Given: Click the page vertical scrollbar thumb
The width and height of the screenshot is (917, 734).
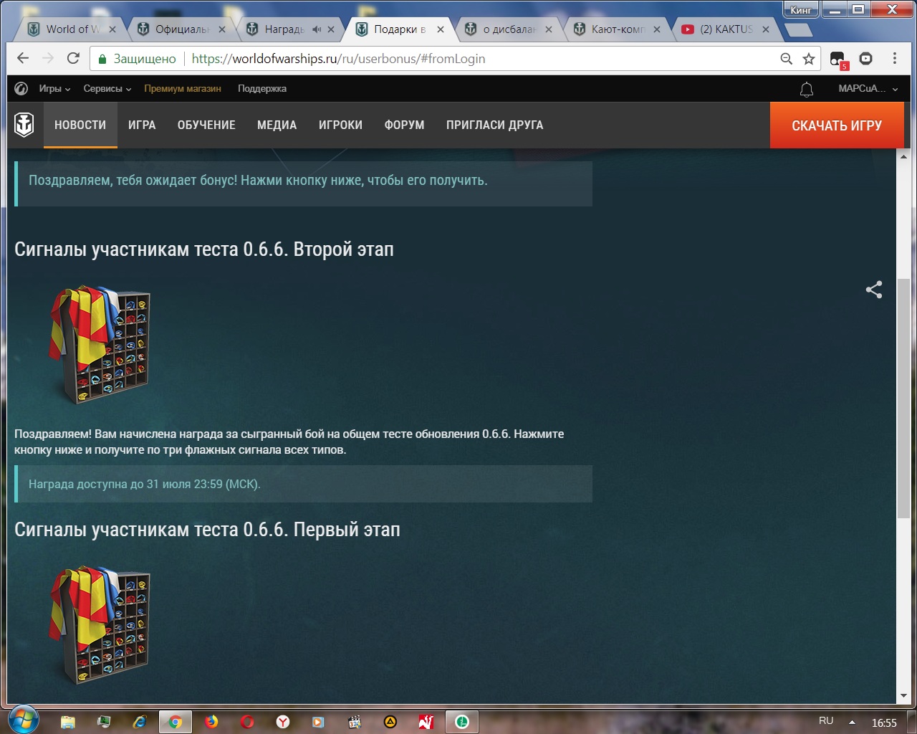Looking at the screenshot, I should pyautogui.click(x=903, y=398).
